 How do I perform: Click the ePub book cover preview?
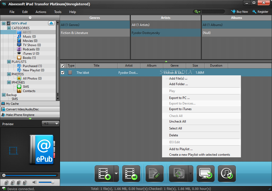(x=42, y=150)
